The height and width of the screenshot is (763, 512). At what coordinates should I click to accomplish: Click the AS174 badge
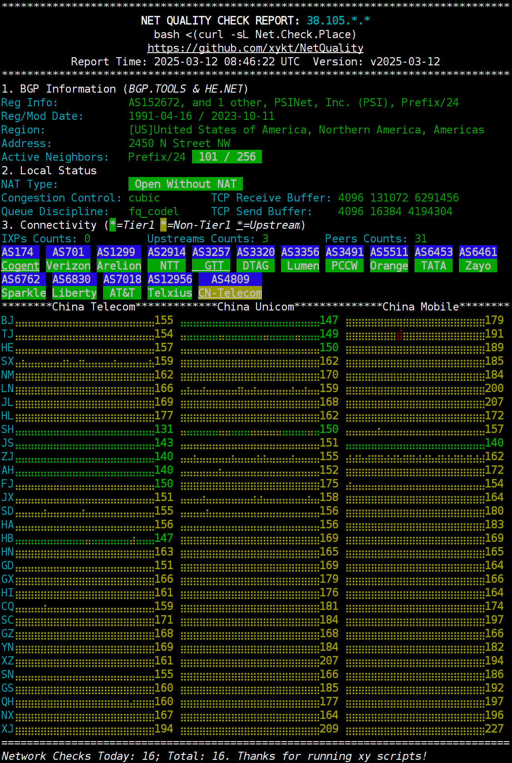click(20, 252)
